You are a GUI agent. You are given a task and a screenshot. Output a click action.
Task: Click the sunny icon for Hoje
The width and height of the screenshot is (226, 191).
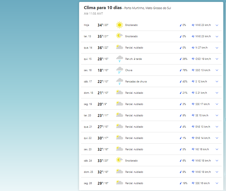pyautogui.click(x=119, y=25)
